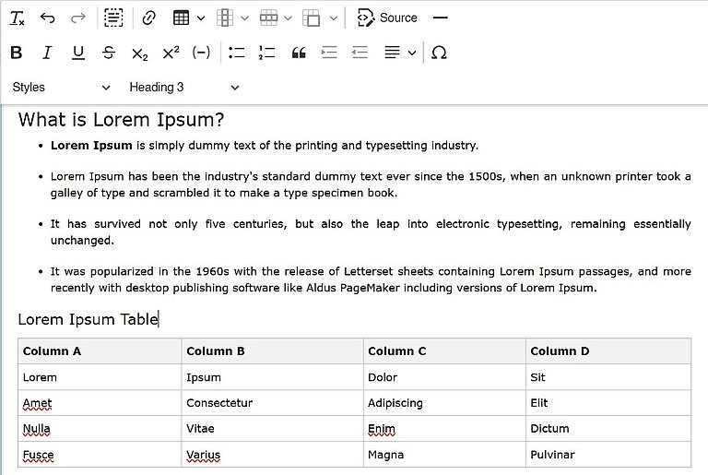Apply subscript formatting
This screenshot has height=475, width=708.
(139, 53)
